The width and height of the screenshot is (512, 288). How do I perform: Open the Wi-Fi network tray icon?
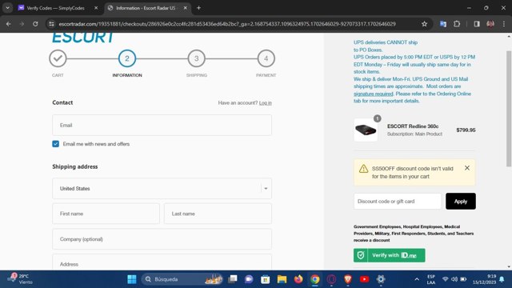(445, 279)
